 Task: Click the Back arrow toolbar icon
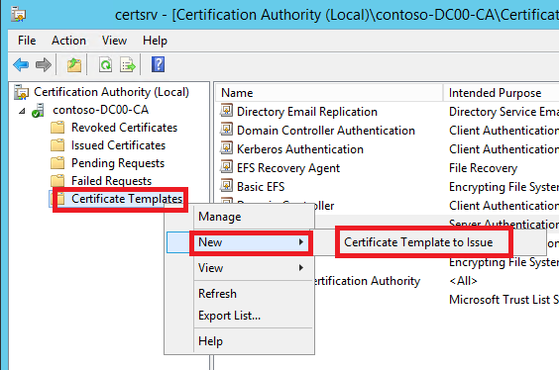pos(21,65)
